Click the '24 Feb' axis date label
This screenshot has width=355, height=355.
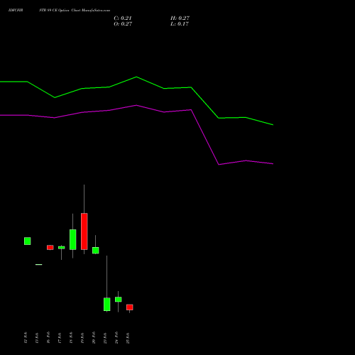(x=116, y=338)
